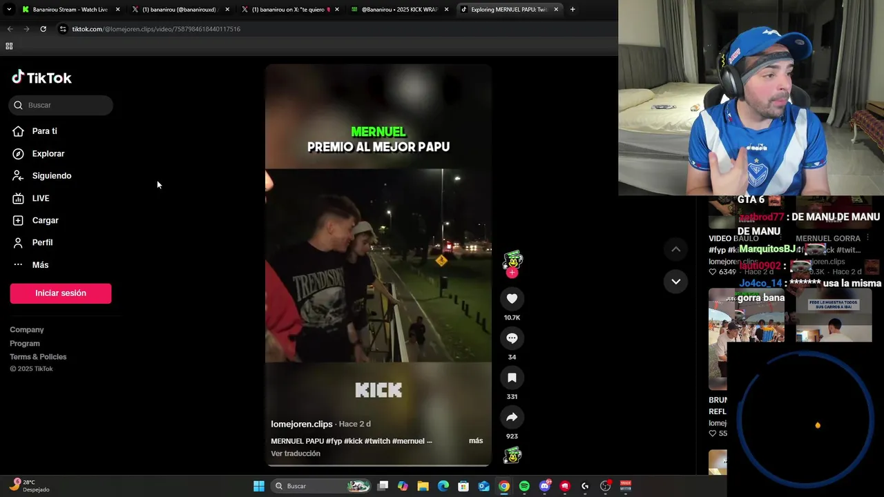Launch Copilot from the taskbar
The width and height of the screenshot is (884, 497).
coord(403,486)
